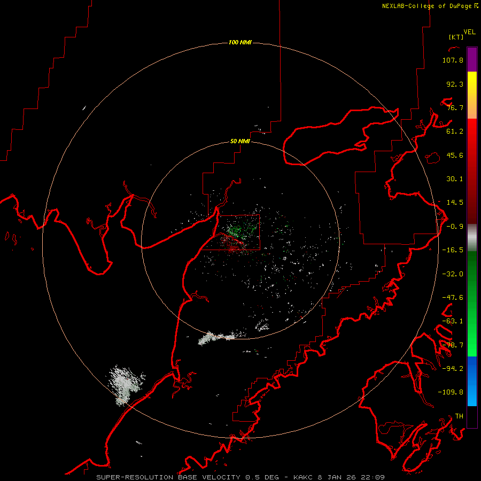481x481 pixels.
Task: Click the purple segment of the velocity color bar
Action: [x=472, y=59]
